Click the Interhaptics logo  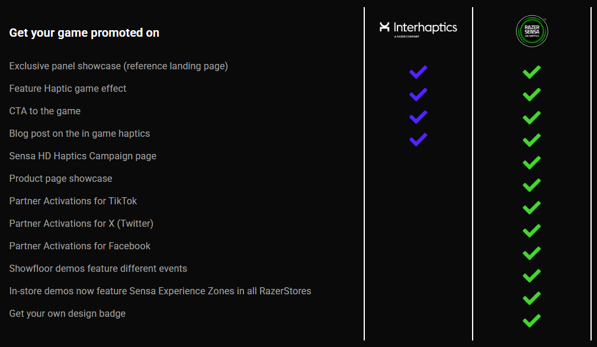pos(418,29)
